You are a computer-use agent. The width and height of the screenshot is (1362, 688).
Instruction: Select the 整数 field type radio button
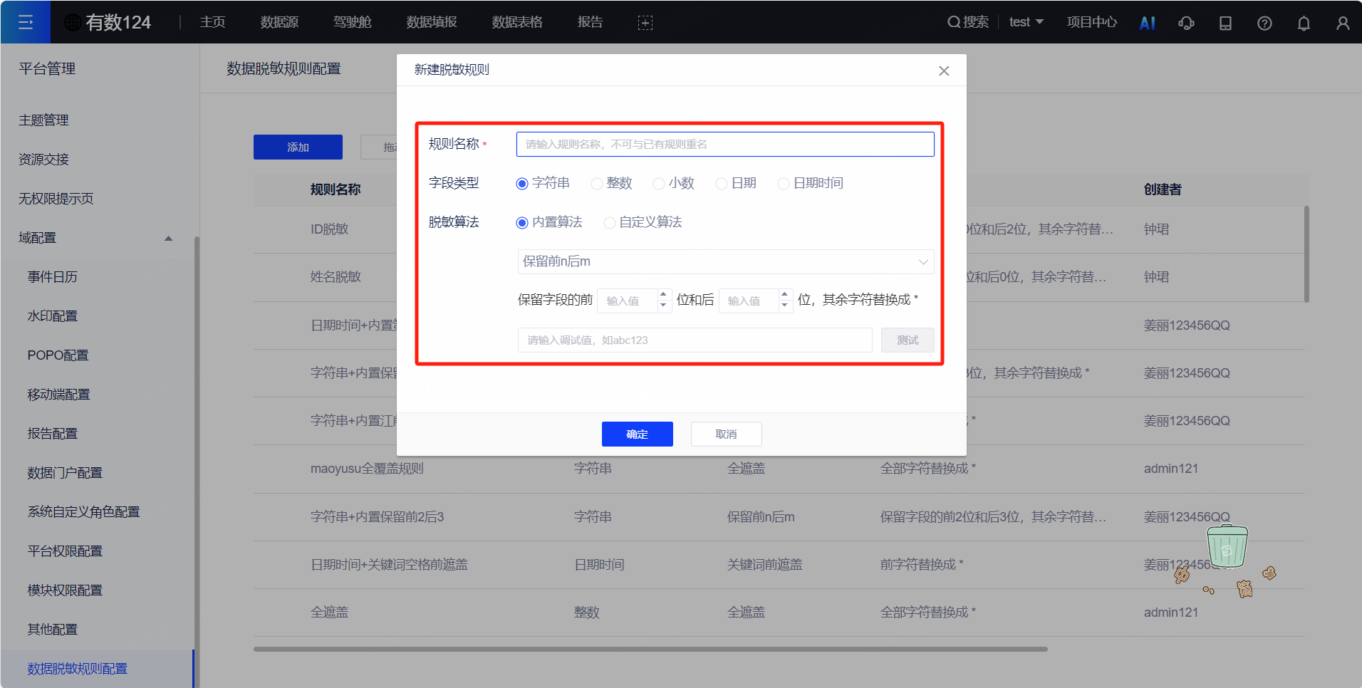click(x=596, y=183)
